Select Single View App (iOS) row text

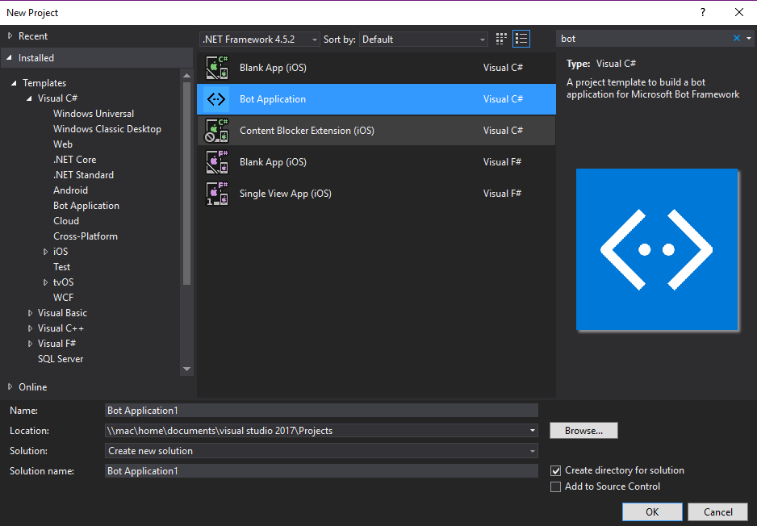(286, 194)
